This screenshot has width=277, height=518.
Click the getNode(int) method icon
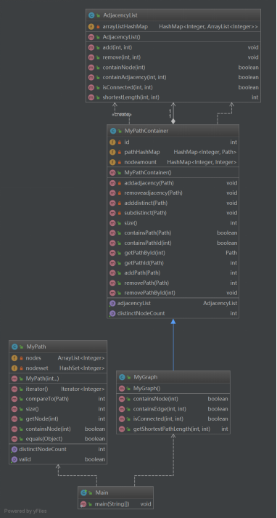pyautogui.click(x=15, y=419)
